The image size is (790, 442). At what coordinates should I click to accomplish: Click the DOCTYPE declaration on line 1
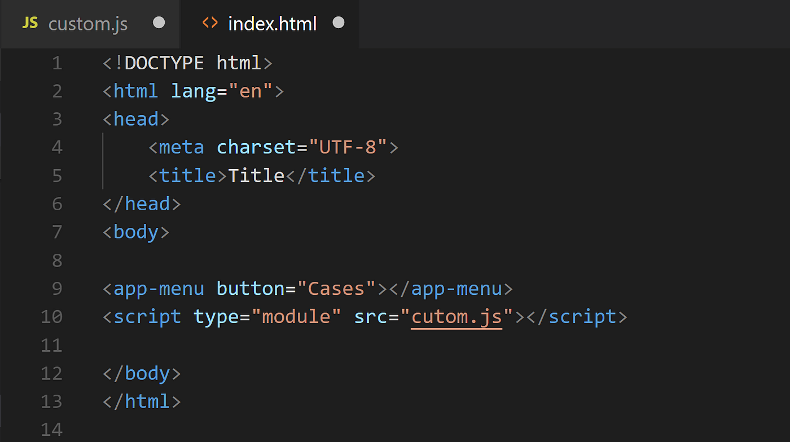coord(187,63)
